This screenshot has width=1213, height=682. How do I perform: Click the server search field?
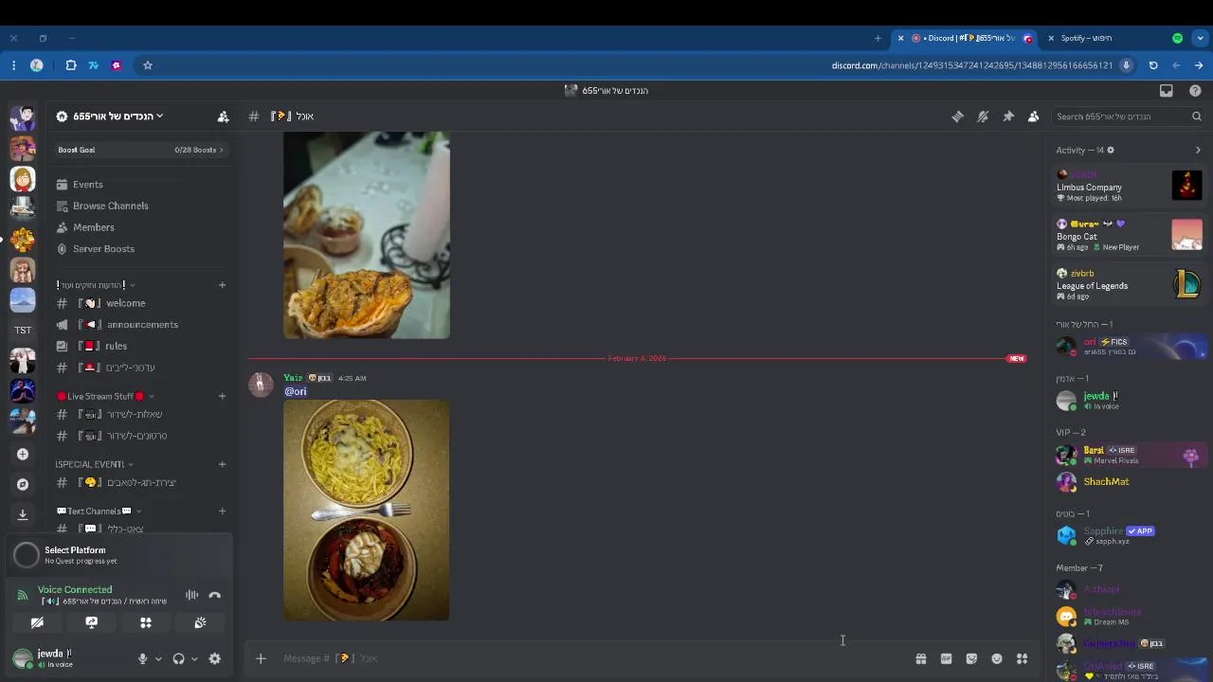pyautogui.click(x=1128, y=117)
